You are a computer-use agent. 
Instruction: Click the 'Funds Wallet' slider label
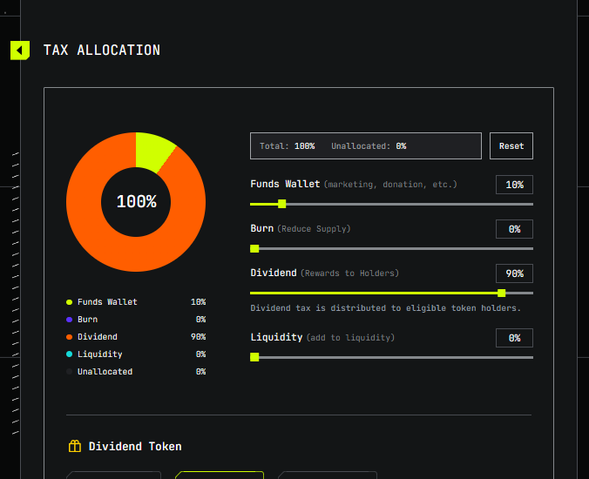[285, 184]
